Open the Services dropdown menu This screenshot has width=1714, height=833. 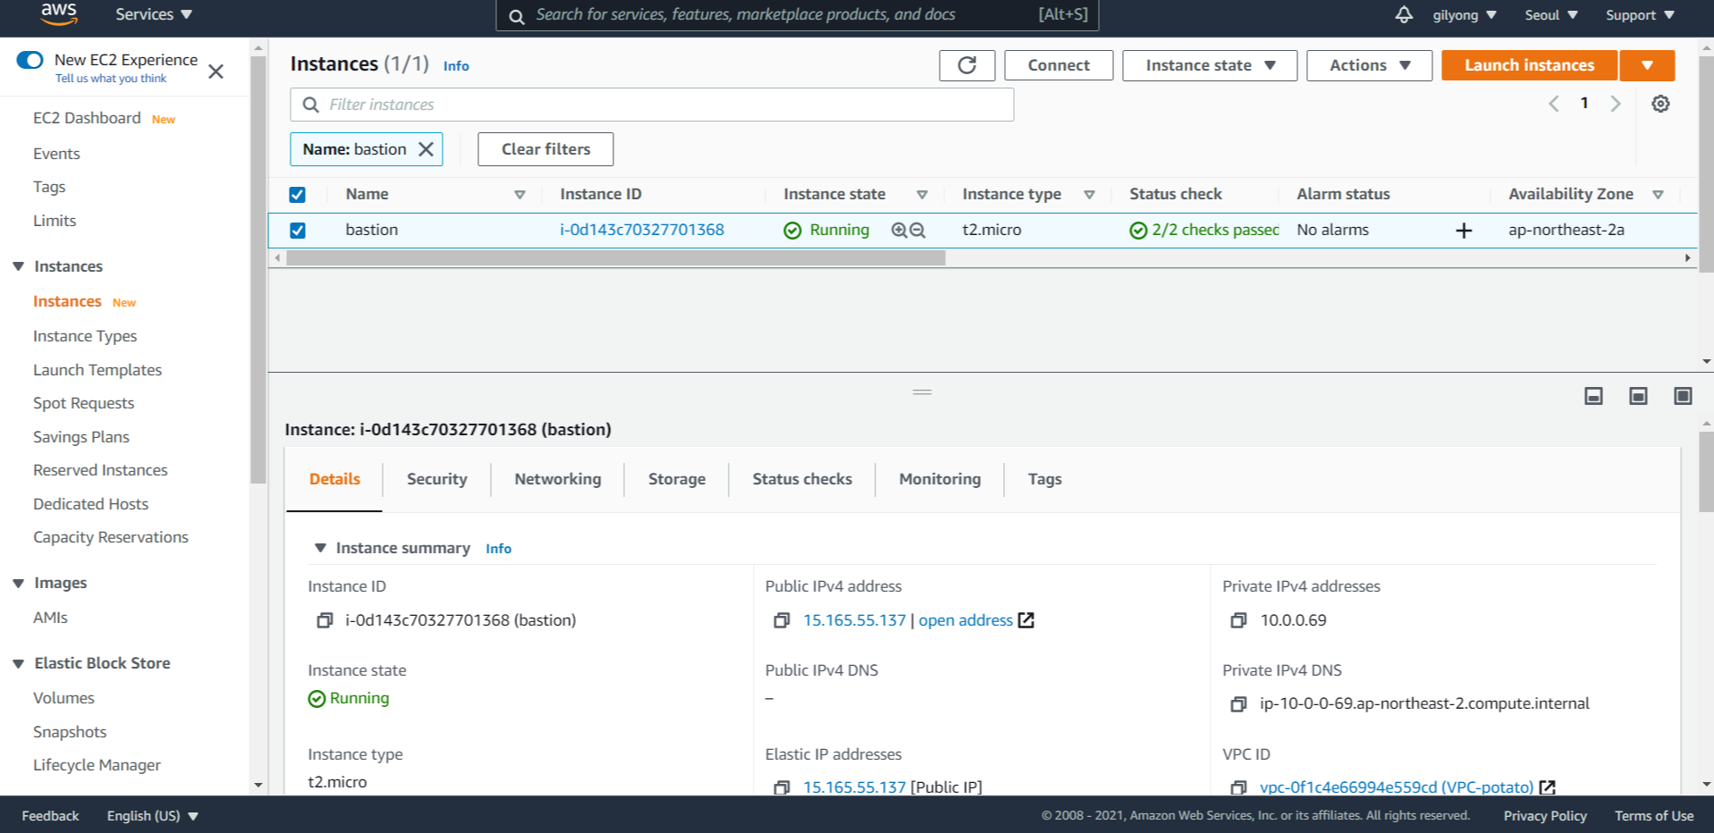(x=154, y=14)
